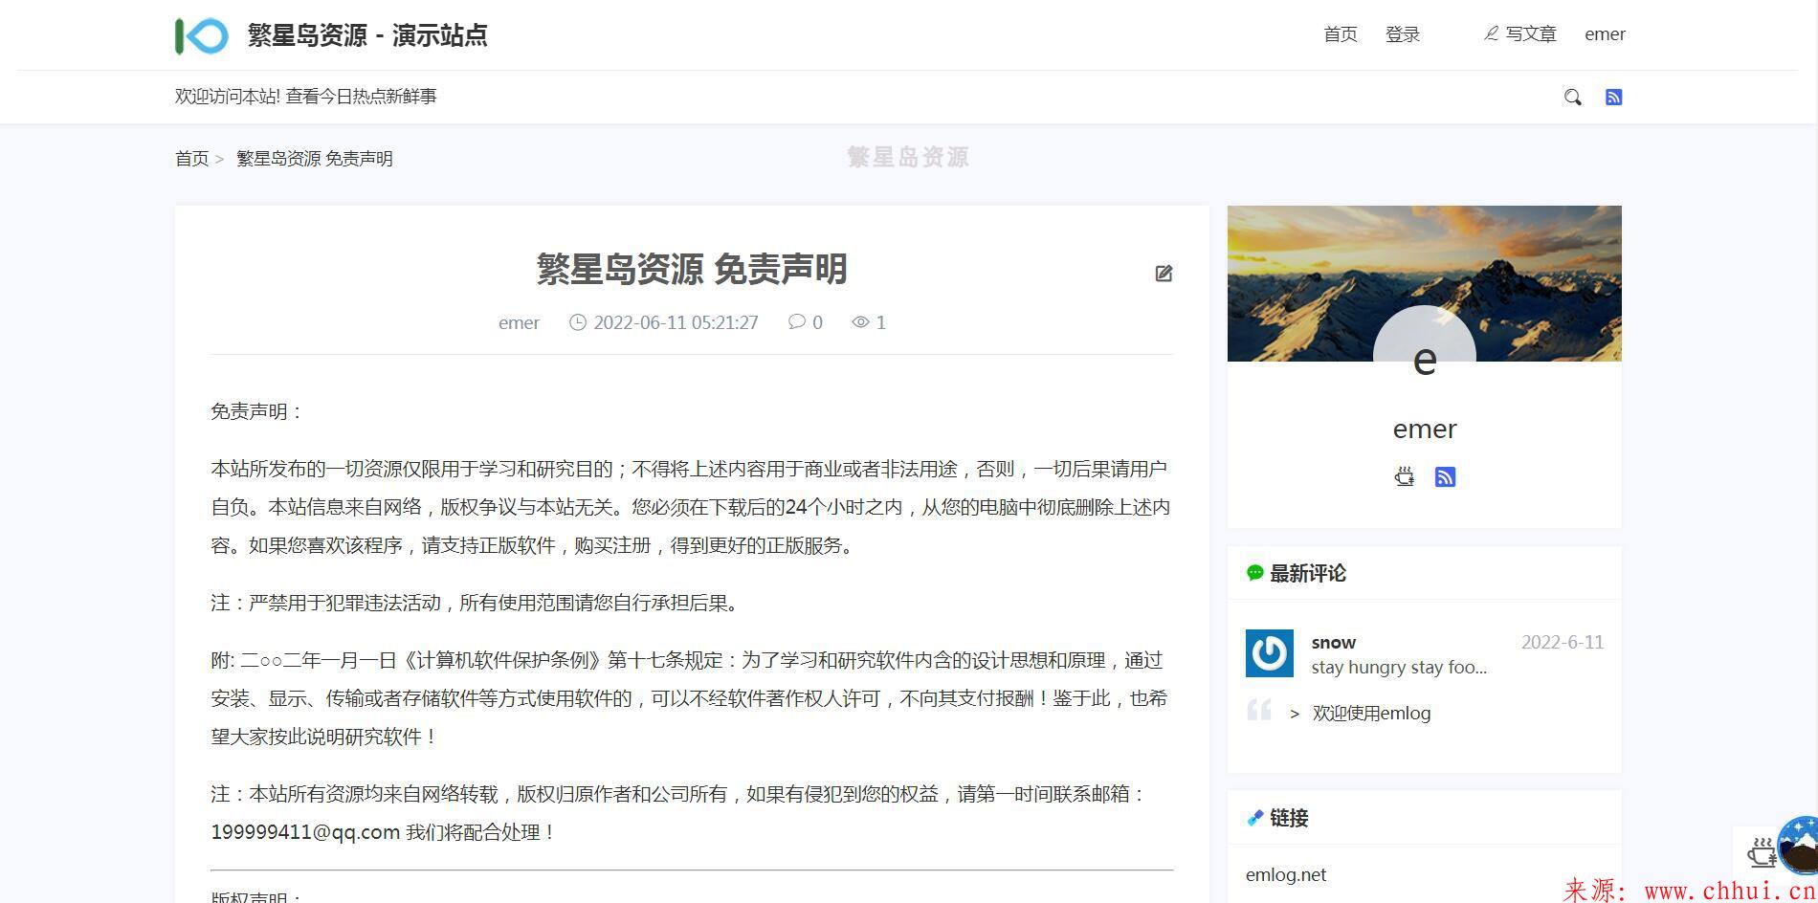Click site title 繁星岛资源 - 演示站点

(x=367, y=35)
